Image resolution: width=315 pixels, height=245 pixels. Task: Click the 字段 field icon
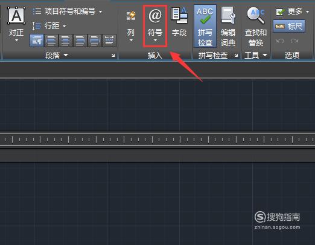click(179, 22)
